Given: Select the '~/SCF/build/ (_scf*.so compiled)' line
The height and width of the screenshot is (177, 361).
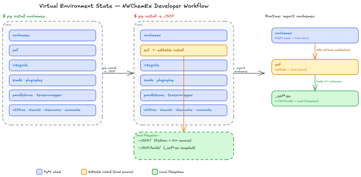Looking at the screenshot, I should point(167,148).
